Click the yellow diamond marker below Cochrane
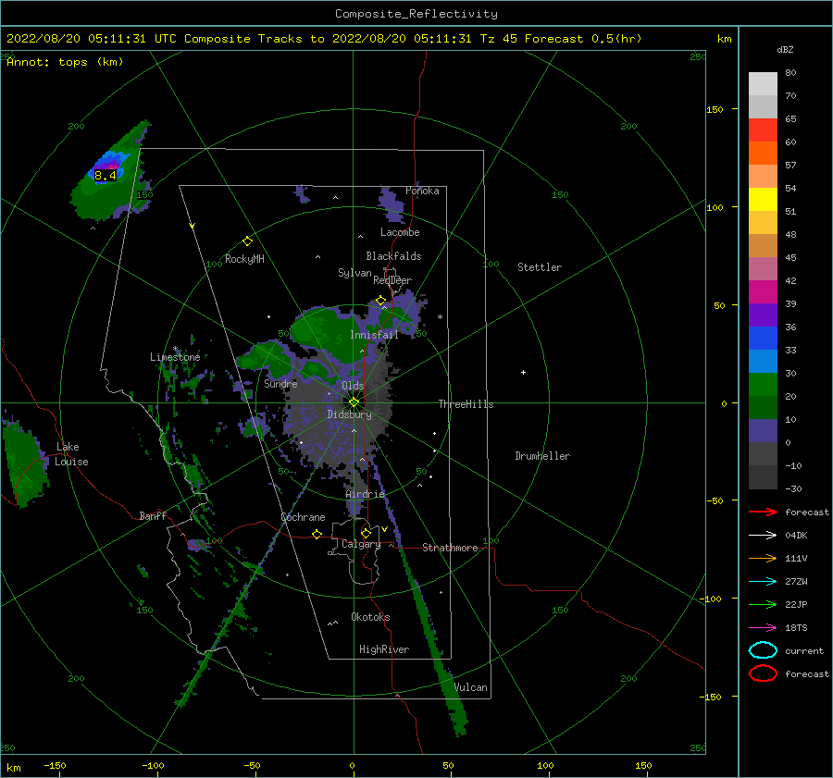 pyautogui.click(x=317, y=535)
